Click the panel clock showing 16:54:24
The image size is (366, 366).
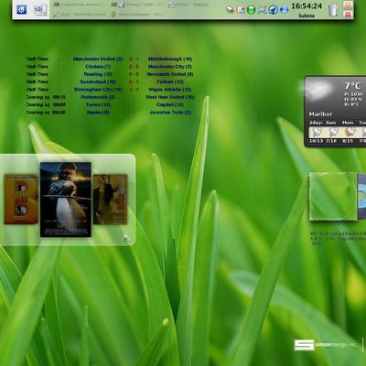(307, 6)
